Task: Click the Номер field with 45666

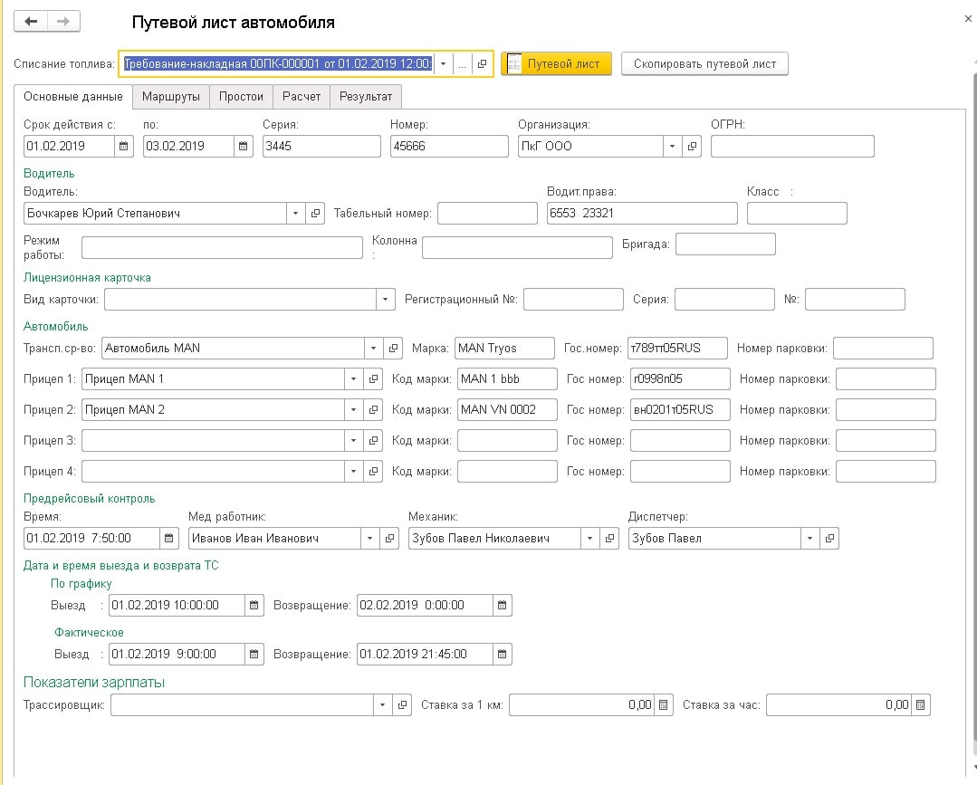Action: point(449,147)
